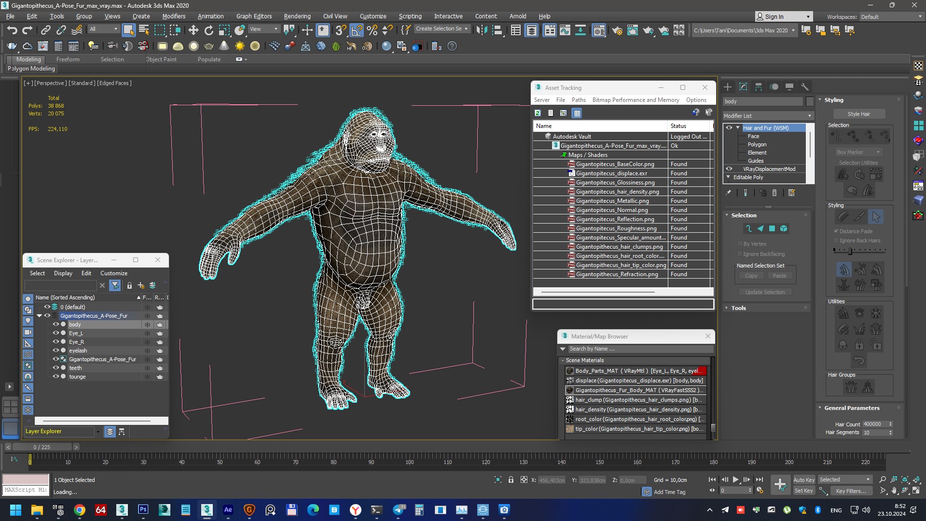Select the Hair Brush styling icon
The height and width of the screenshot is (521, 926).
tap(843, 217)
